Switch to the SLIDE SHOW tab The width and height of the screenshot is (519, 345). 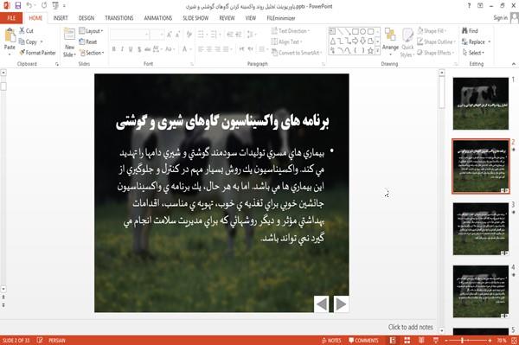pos(195,18)
